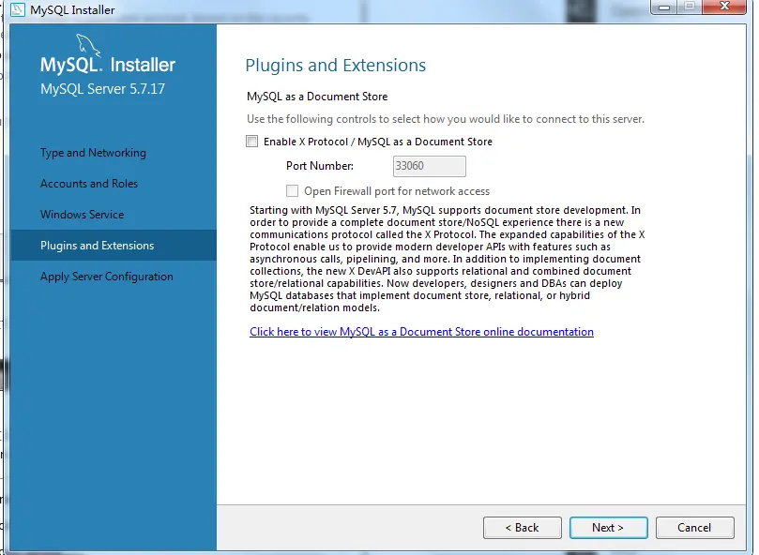Click the 'Use the following controls' description line

[x=446, y=119]
